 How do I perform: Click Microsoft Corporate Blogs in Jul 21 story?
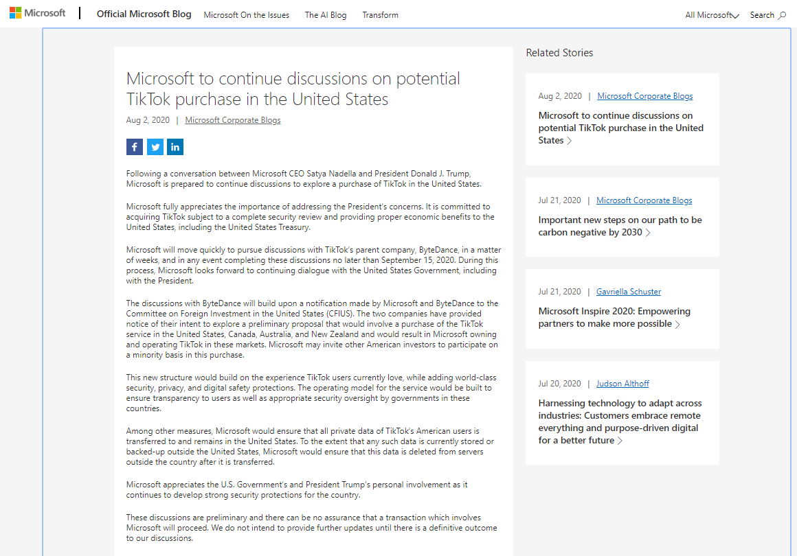pos(644,200)
